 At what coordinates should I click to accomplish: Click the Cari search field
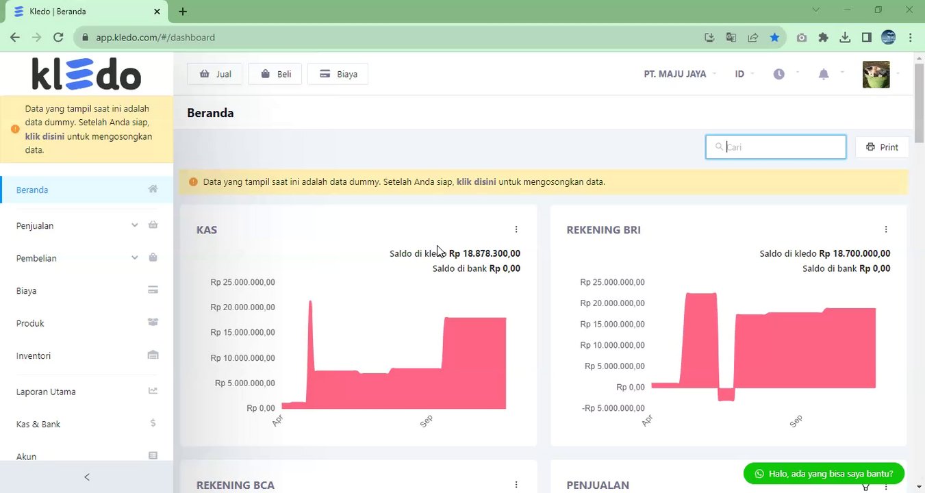pyautogui.click(x=776, y=147)
